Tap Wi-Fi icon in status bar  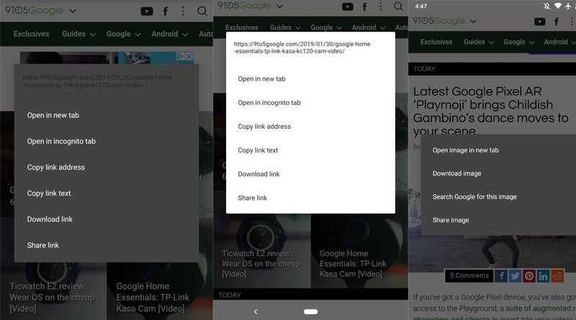(557, 6)
